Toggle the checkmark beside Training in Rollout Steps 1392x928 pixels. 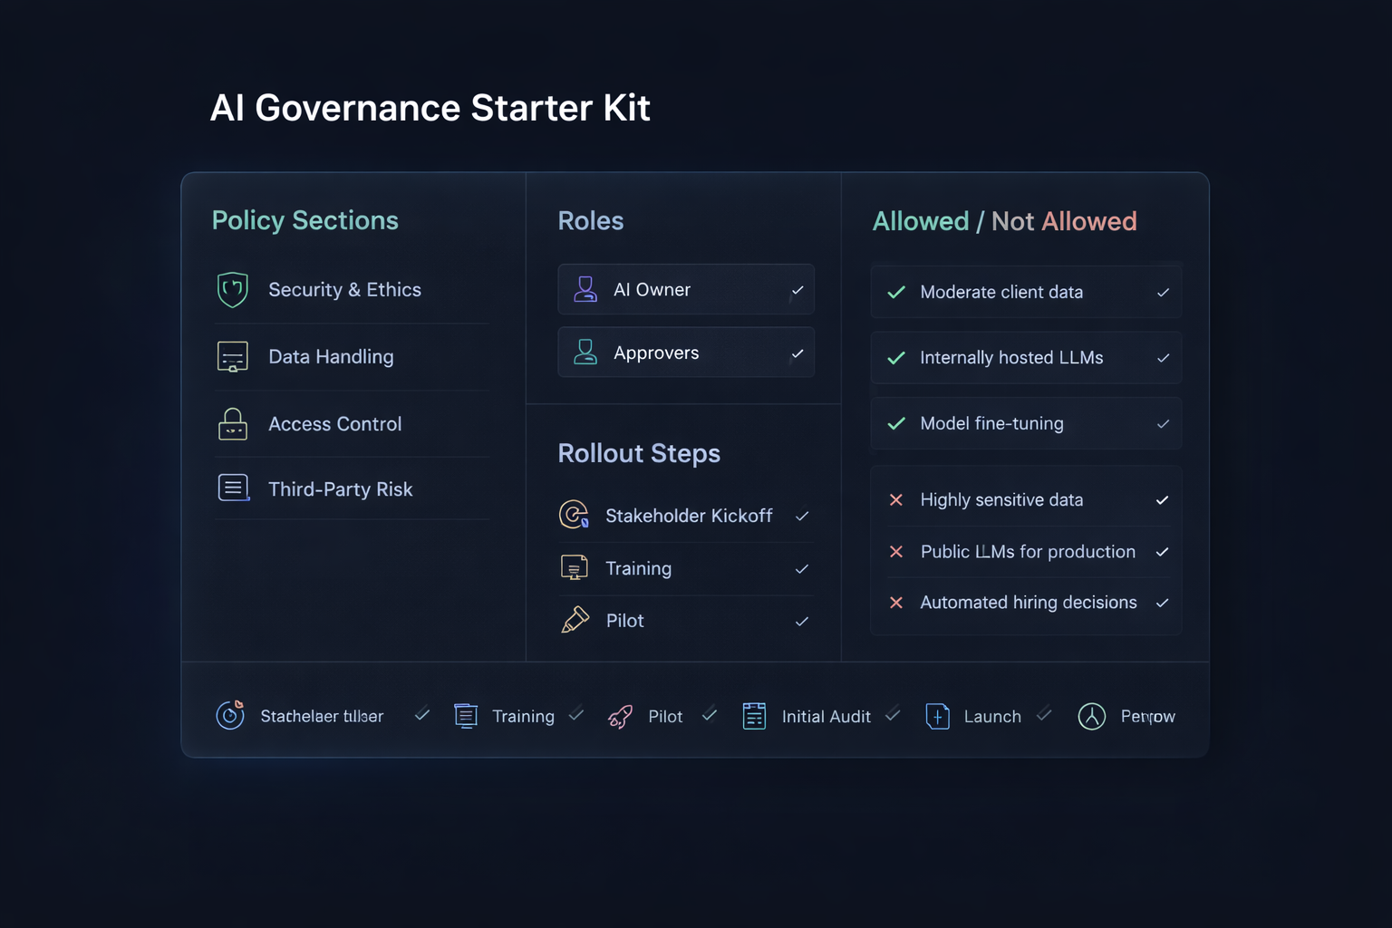pos(802,569)
